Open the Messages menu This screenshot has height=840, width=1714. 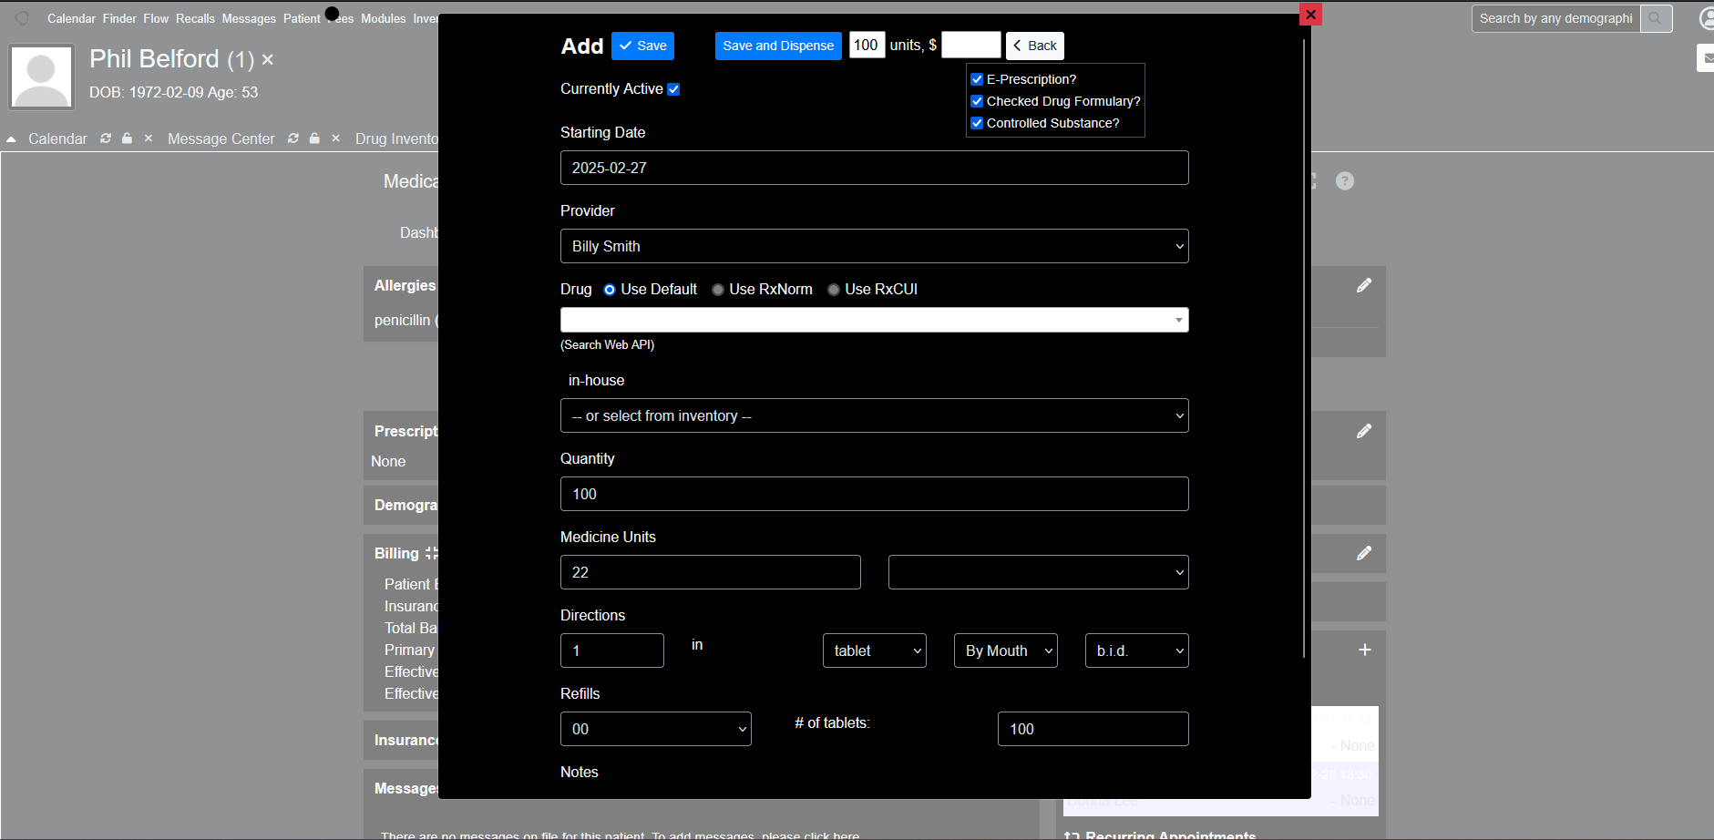[249, 18]
